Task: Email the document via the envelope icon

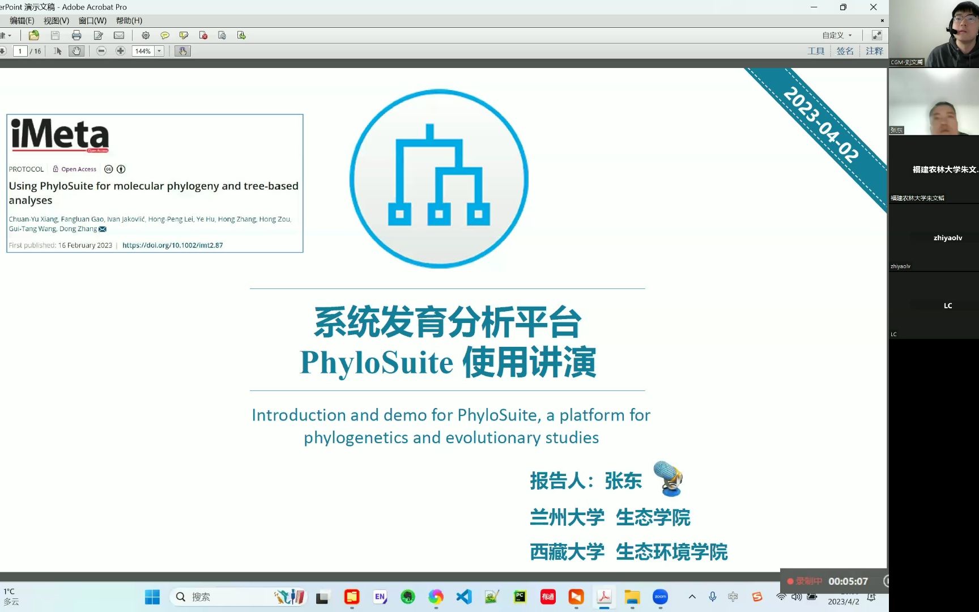Action: (x=118, y=35)
